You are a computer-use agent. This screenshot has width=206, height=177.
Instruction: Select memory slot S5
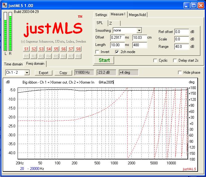point(56,49)
